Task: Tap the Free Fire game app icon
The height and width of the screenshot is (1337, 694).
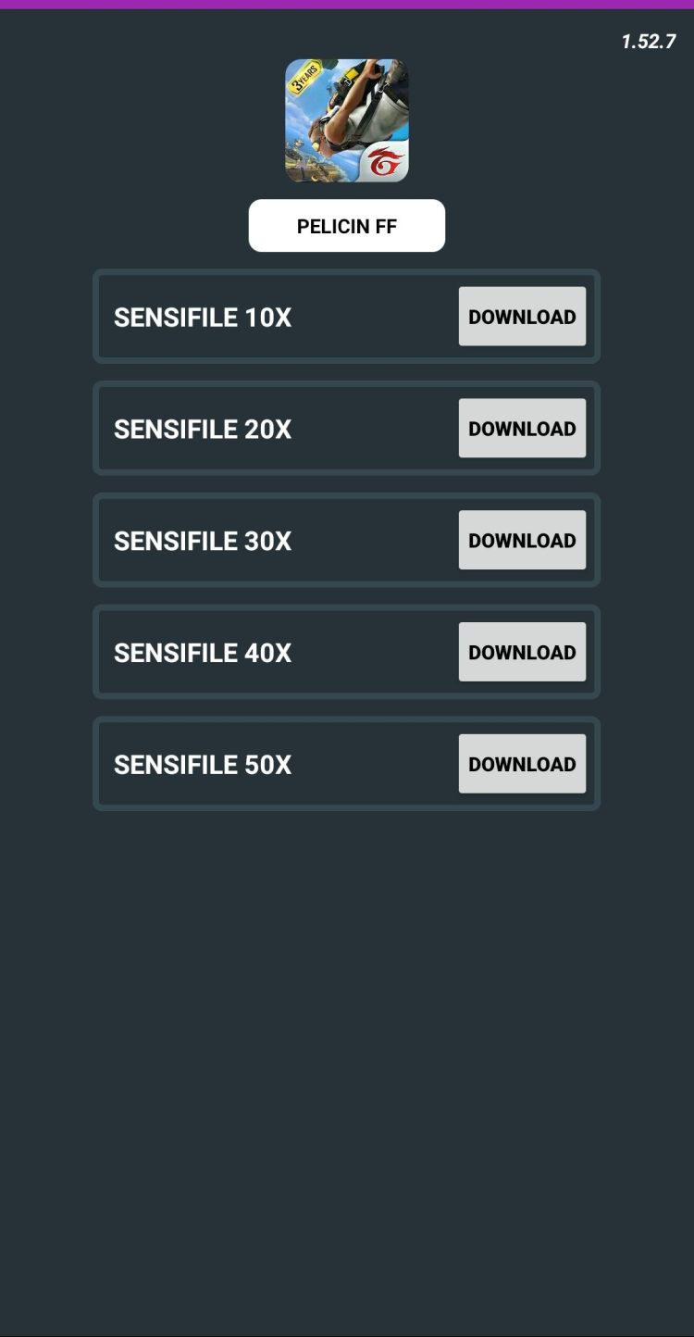Action: click(346, 120)
